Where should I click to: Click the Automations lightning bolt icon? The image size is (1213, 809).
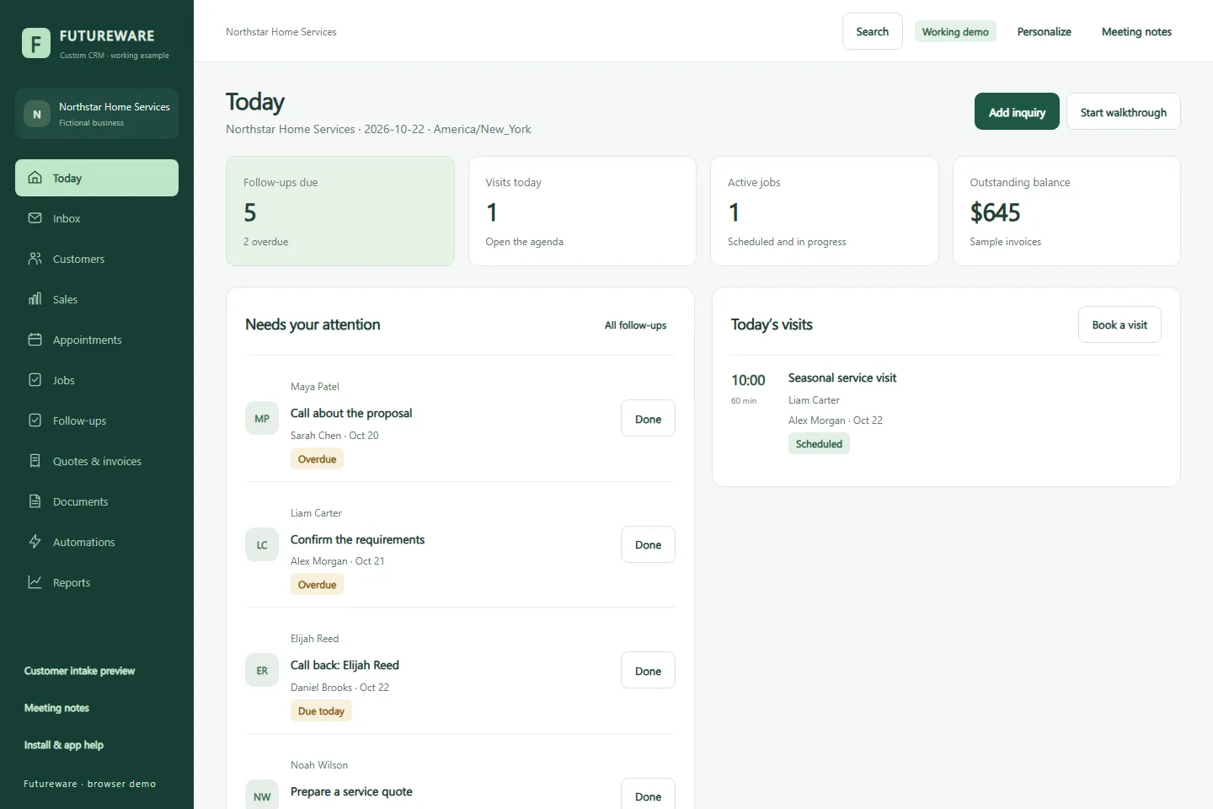pyautogui.click(x=35, y=542)
